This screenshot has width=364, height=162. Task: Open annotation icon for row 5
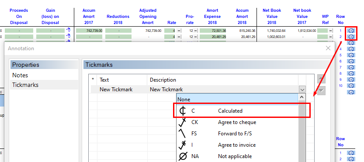(x=351, y=55)
